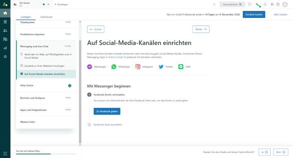Click the WhatsApp icon
This screenshot has height=158, width=293.
[x=114, y=67]
